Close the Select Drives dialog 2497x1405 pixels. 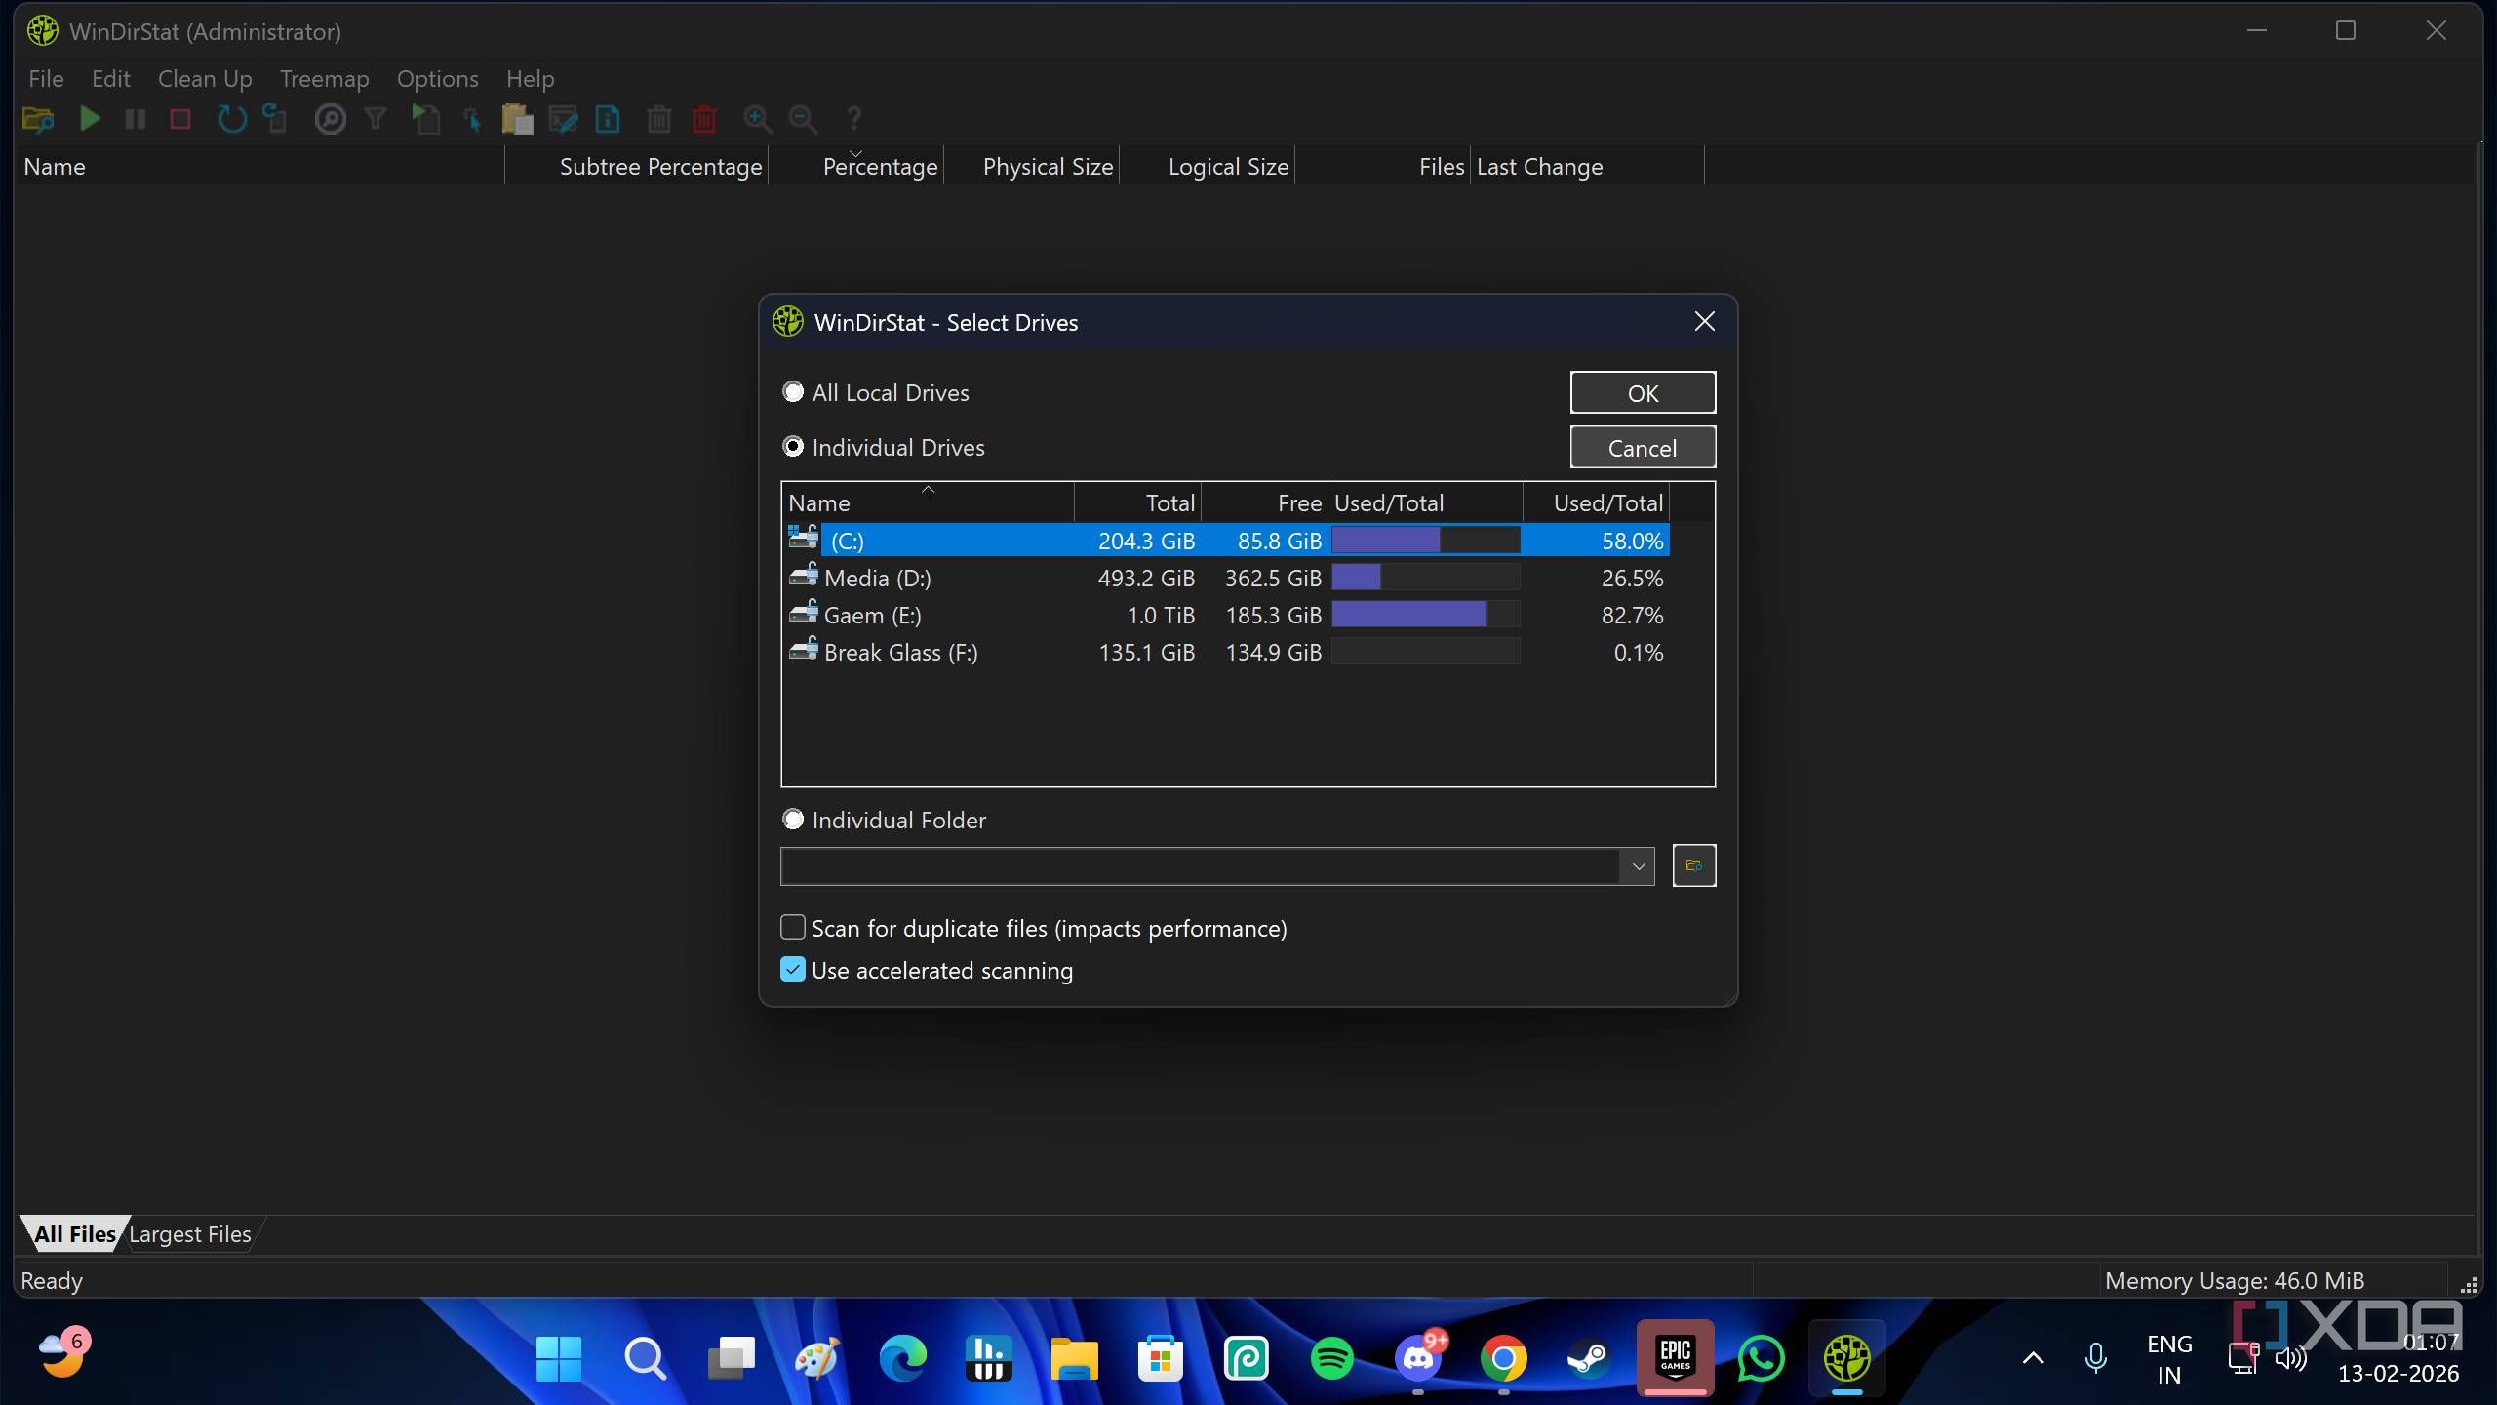(x=1704, y=322)
